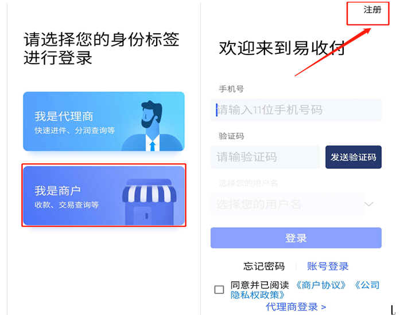Click the storefront shop icon
The width and height of the screenshot is (408, 315).
(149, 202)
